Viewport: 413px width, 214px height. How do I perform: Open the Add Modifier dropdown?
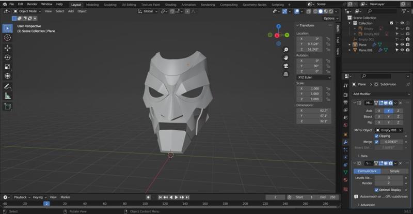[381, 94]
